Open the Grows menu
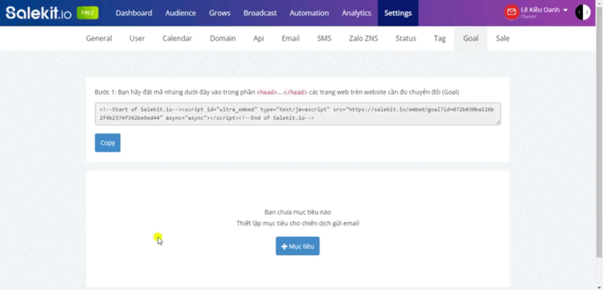The image size is (603, 290). click(x=220, y=13)
